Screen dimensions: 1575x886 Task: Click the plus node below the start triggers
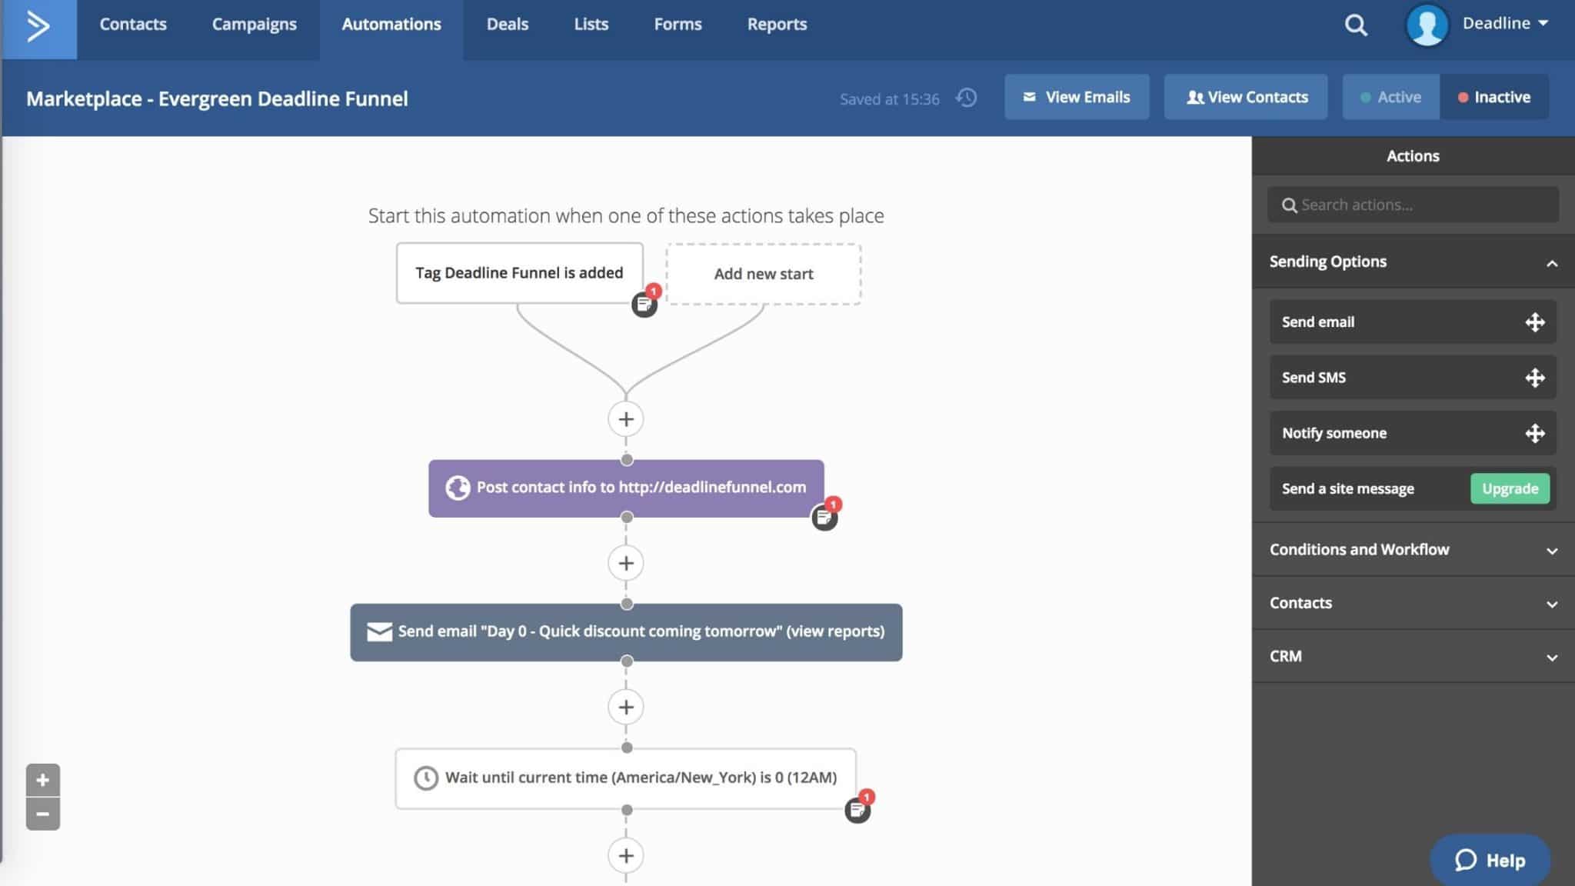tap(626, 418)
